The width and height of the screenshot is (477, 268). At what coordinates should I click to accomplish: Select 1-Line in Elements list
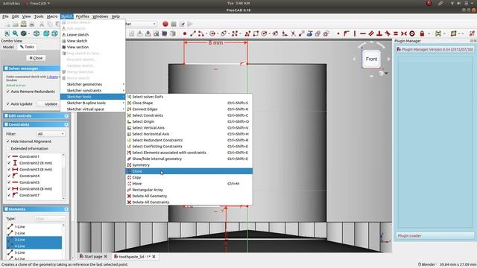(x=34, y=226)
